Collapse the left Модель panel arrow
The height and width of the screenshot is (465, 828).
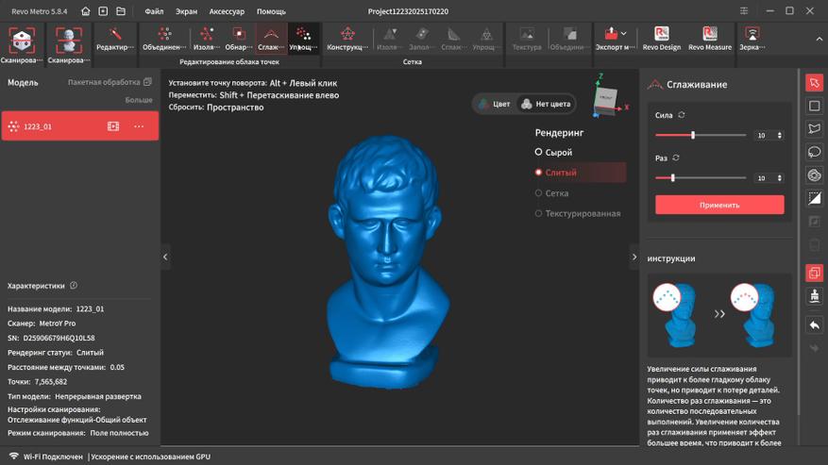165,257
